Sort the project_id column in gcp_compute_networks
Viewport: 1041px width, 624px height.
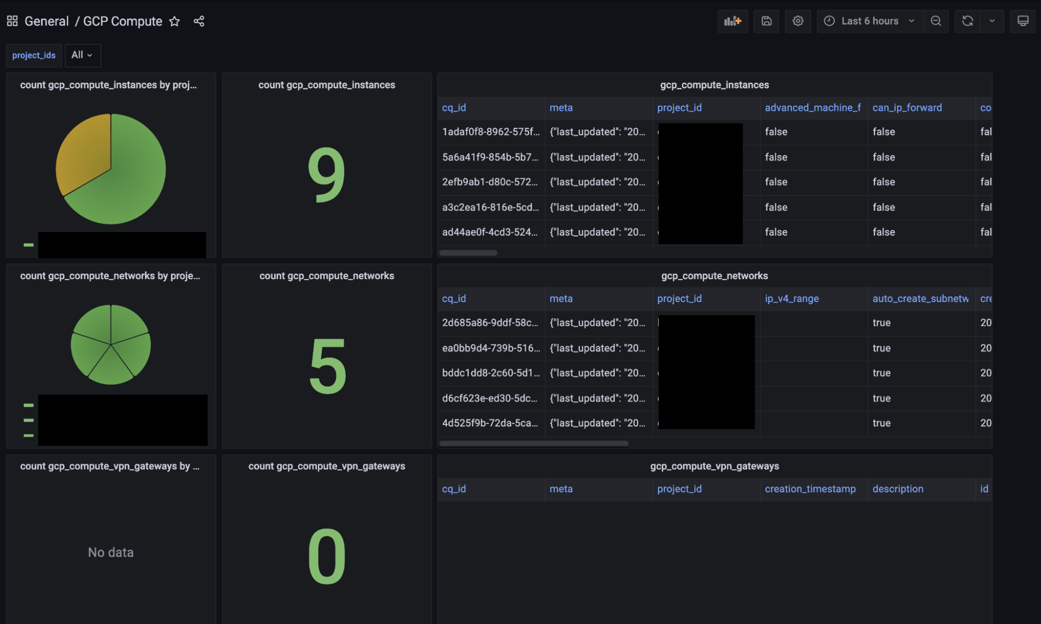(679, 298)
